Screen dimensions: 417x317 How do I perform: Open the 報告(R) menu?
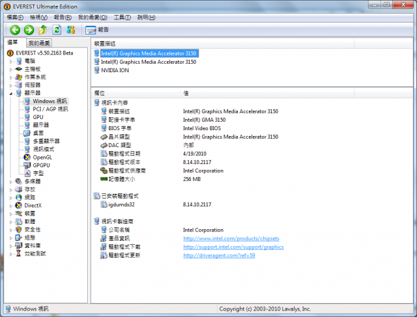click(x=63, y=18)
